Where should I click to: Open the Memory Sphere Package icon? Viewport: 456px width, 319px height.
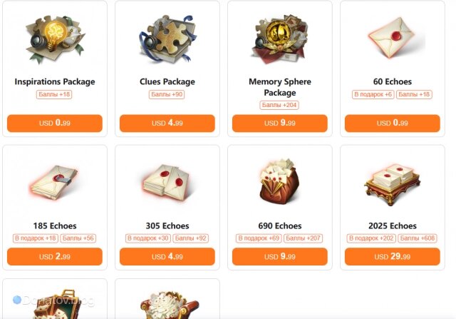point(280,39)
